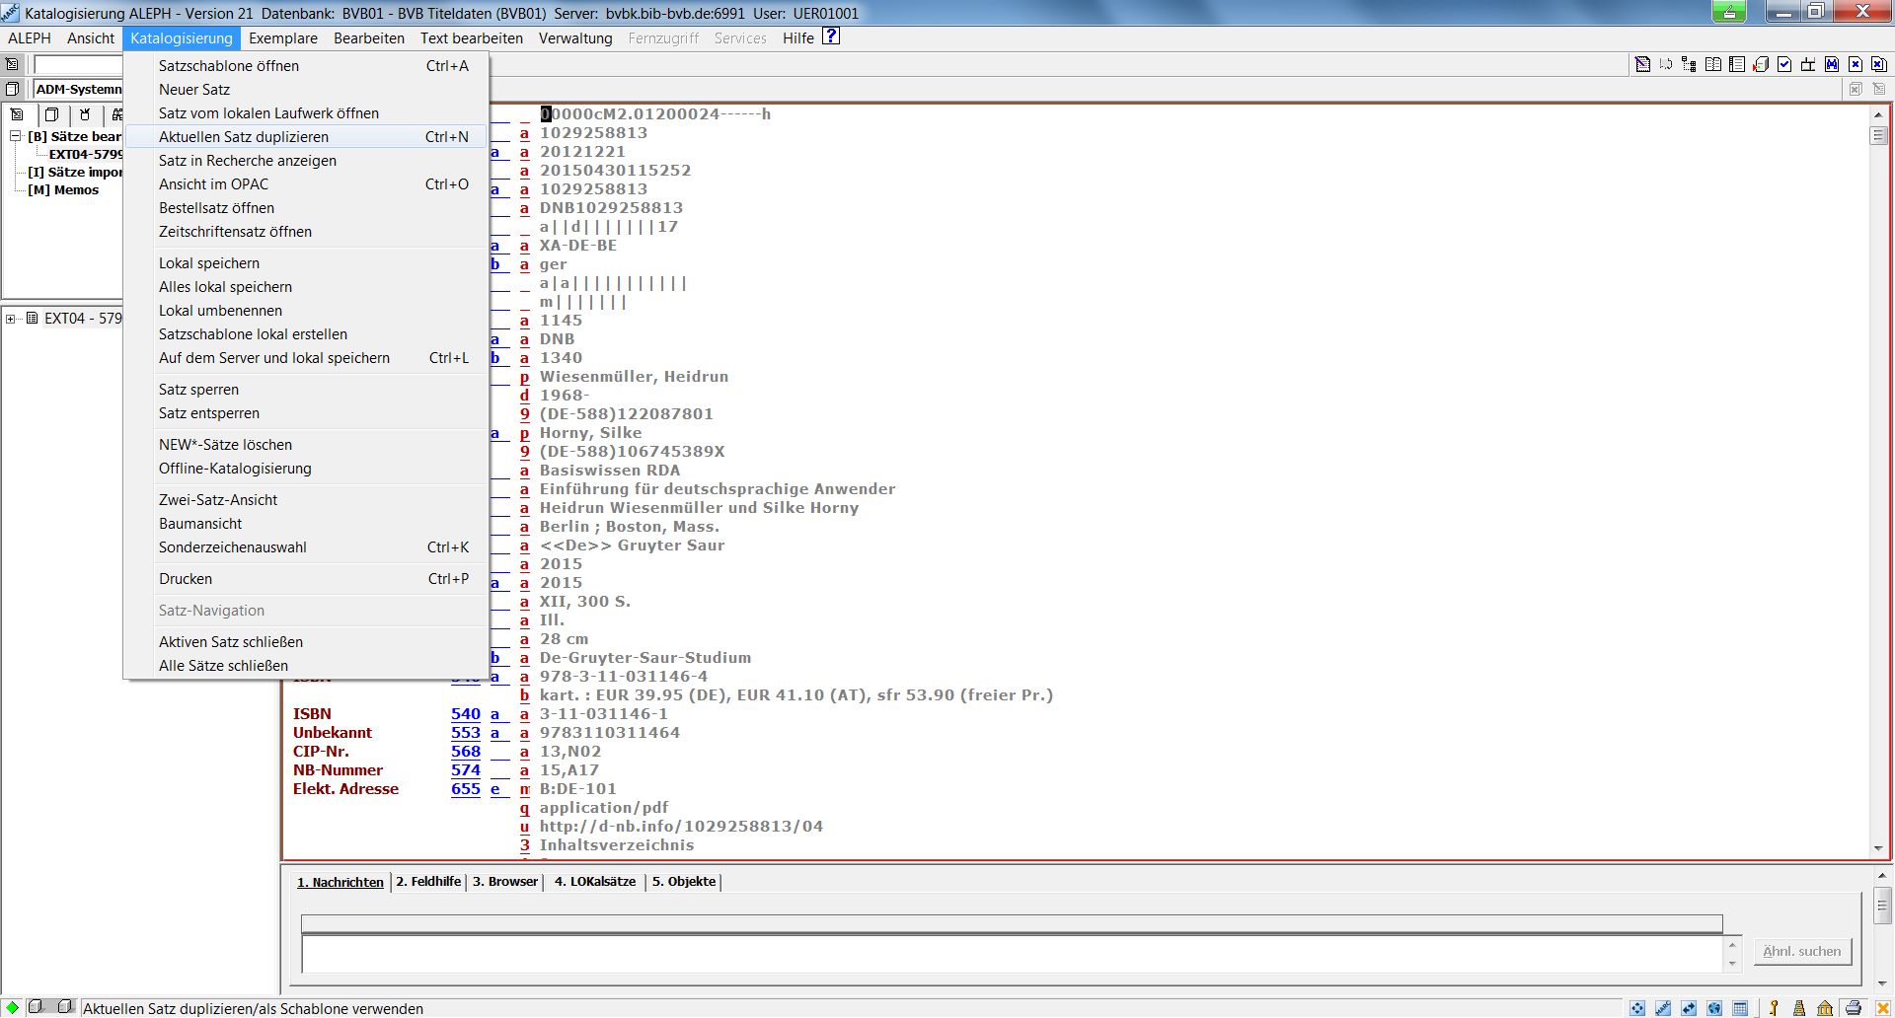The image size is (1895, 1018).
Task: Click the server save icon in top toolbar
Action: pyautogui.click(x=1761, y=64)
